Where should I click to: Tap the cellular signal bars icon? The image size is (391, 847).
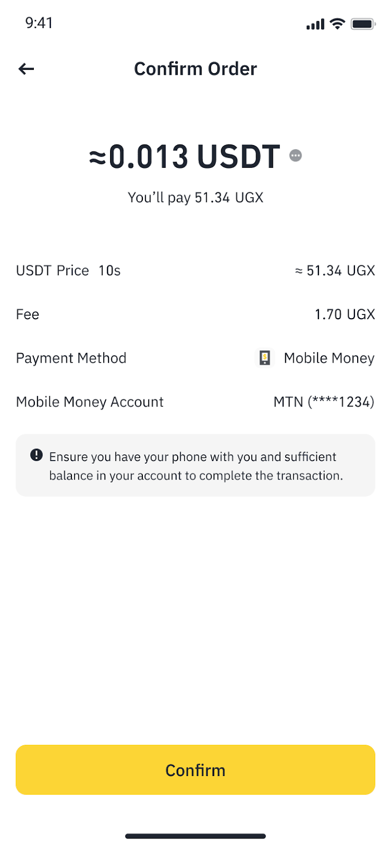click(x=315, y=24)
